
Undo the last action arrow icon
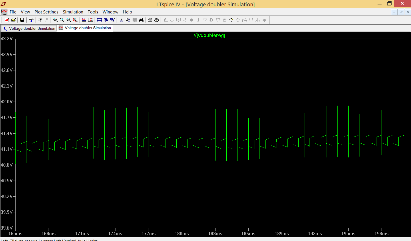pyautogui.click(x=231, y=20)
